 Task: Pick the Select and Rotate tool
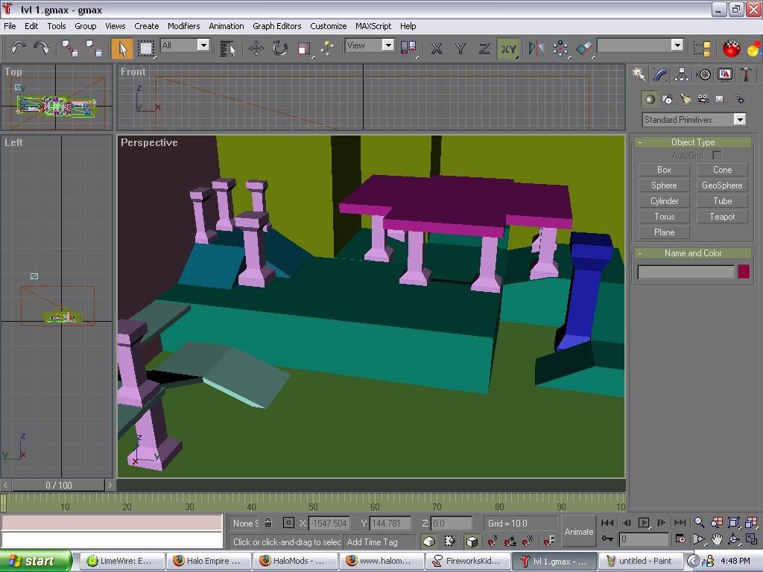coord(280,48)
